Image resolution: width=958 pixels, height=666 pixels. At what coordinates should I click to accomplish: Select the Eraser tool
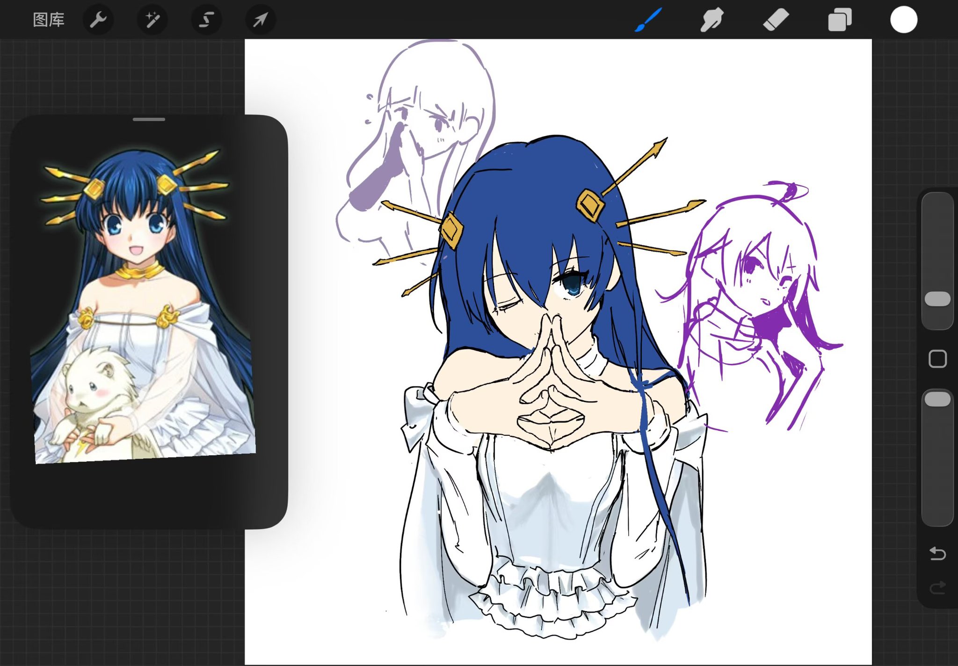click(776, 20)
